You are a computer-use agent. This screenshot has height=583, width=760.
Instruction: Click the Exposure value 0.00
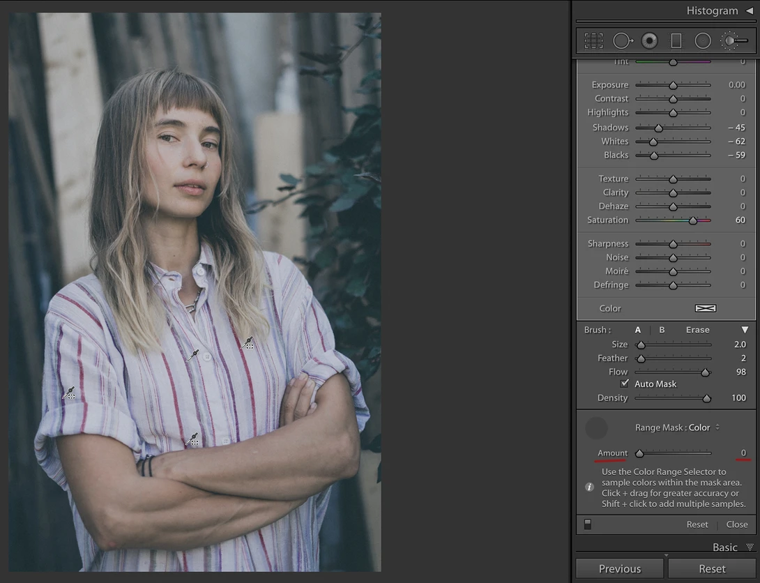(737, 85)
